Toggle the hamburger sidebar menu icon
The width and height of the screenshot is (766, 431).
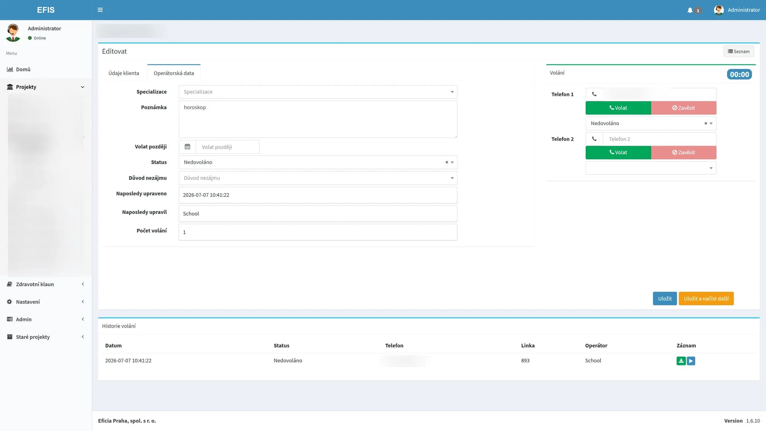(100, 10)
